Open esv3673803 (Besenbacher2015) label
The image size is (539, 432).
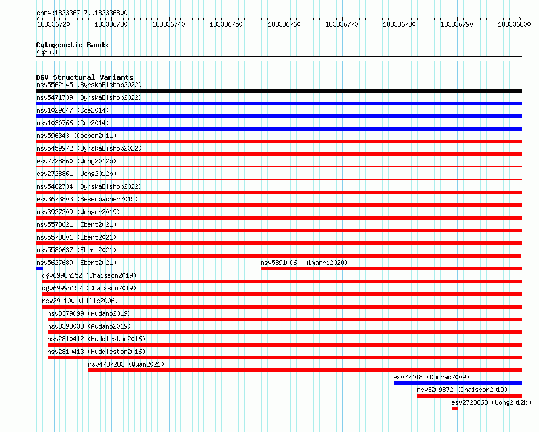(87, 199)
